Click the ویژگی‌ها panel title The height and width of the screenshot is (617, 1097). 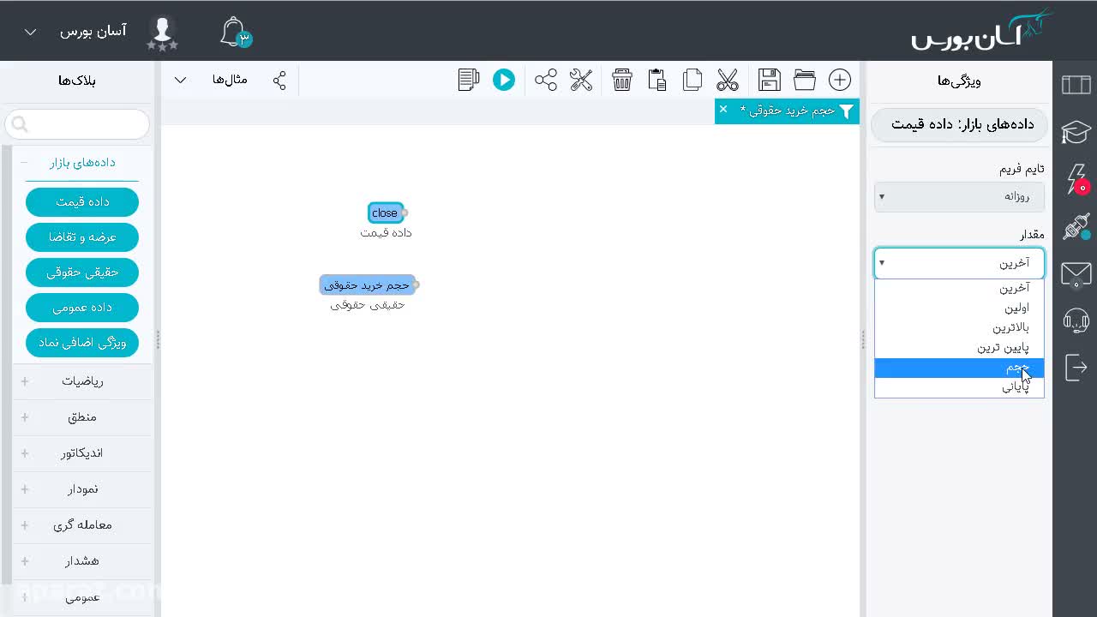click(959, 81)
